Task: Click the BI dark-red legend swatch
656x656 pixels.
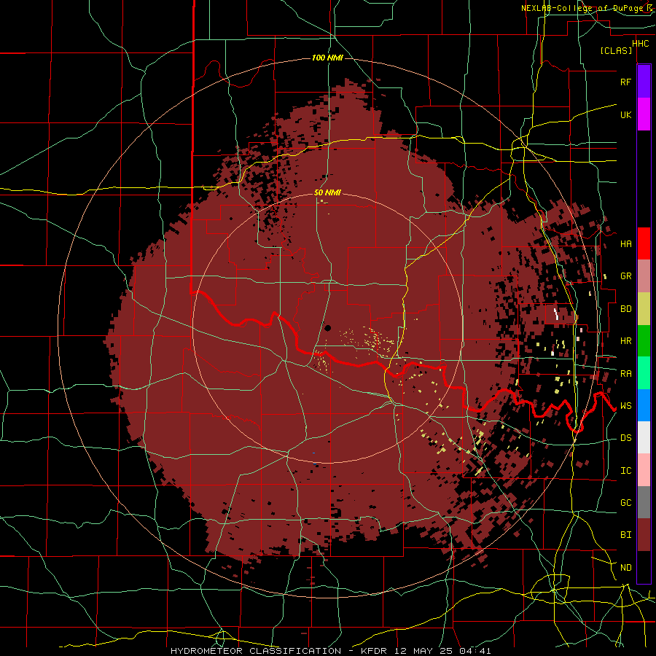Action: point(644,535)
